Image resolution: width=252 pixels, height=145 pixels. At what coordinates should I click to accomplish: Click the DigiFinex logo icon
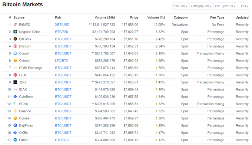(x=15, y=125)
